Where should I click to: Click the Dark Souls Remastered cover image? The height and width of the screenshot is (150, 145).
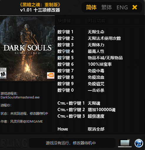point(27,48)
